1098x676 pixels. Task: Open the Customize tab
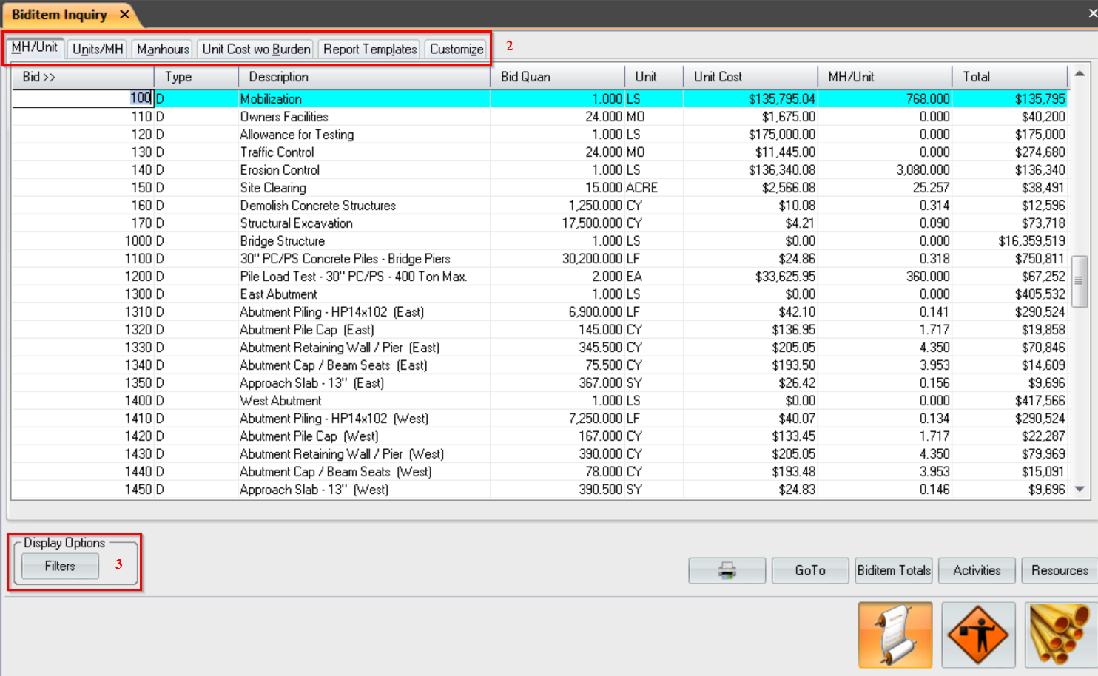[x=457, y=49]
